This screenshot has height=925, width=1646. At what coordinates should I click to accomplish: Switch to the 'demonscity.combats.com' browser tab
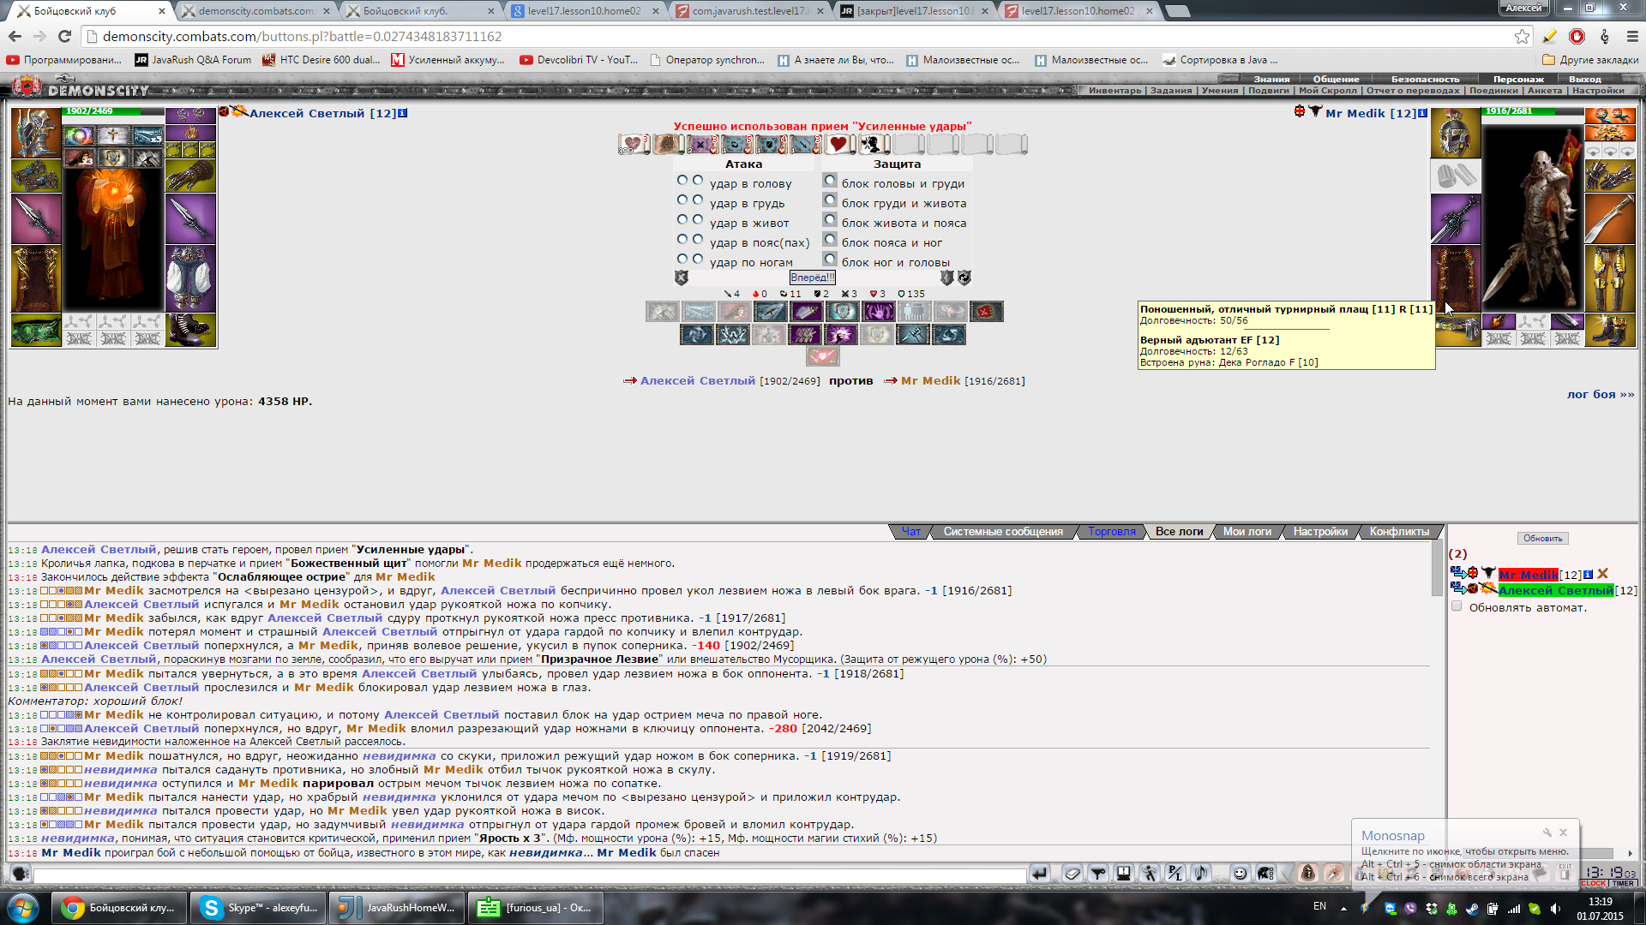pos(255,10)
